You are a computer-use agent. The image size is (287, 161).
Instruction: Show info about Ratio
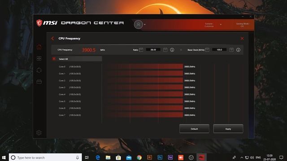172,50
